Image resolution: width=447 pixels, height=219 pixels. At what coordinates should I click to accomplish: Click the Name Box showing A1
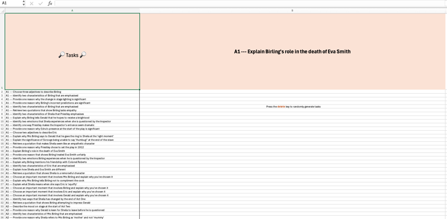11,3
